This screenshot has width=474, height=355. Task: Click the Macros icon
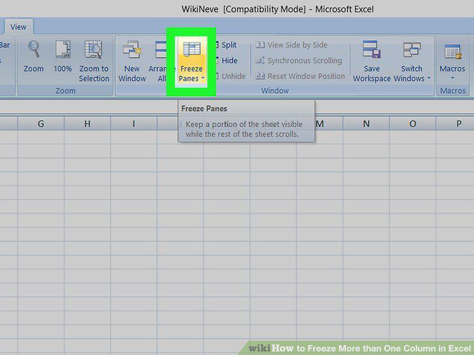pyautogui.click(x=453, y=51)
